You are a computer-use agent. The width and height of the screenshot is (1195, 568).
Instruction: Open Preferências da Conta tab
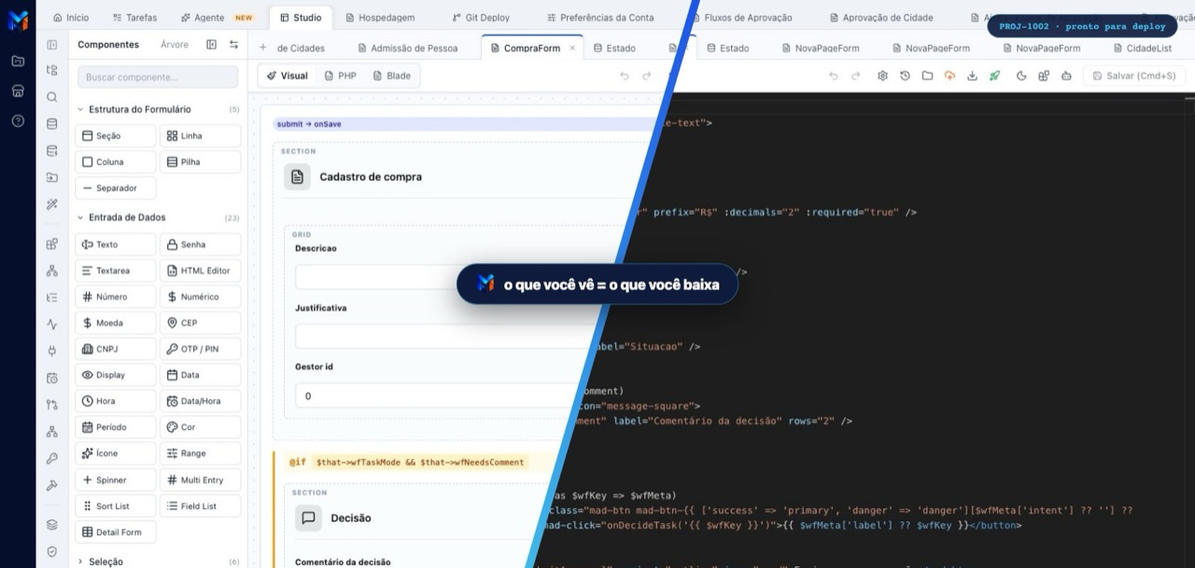tap(600, 17)
